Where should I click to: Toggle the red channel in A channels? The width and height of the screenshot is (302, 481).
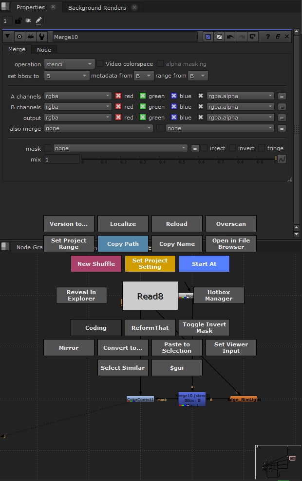[118, 96]
